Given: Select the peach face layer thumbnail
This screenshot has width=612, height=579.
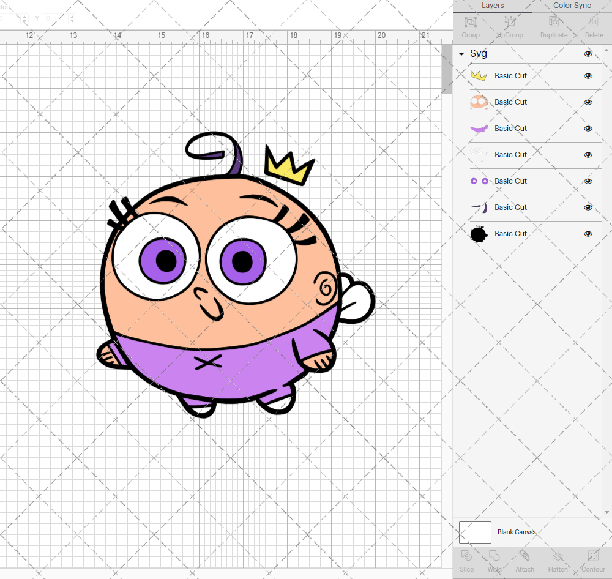Looking at the screenshot, I should pos(479,102).
